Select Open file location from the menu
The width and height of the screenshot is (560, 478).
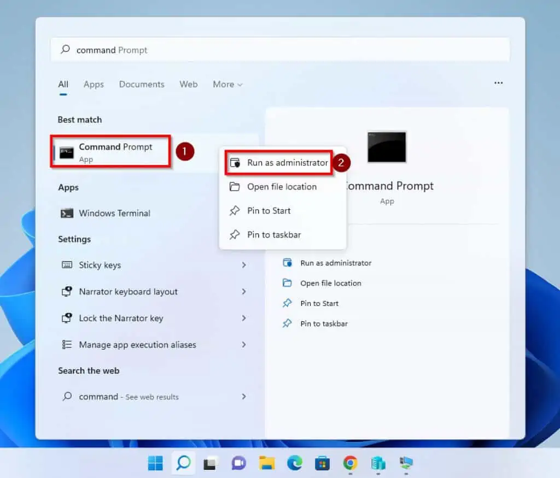(x=282, y=186)
